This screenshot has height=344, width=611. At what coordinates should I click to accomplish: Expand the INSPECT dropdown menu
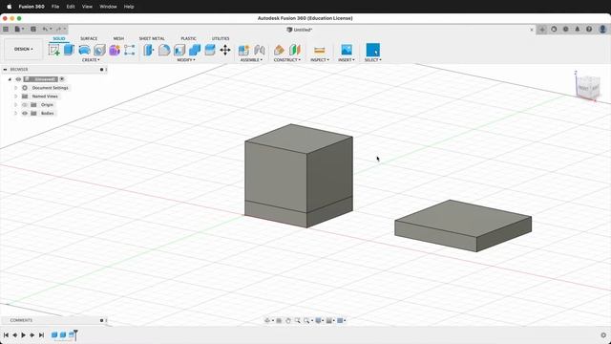pos(320,60)
